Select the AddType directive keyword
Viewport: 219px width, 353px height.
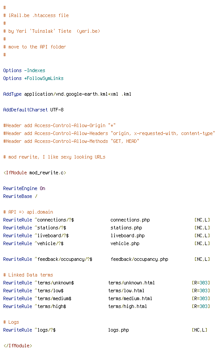(x=12, y=94)
